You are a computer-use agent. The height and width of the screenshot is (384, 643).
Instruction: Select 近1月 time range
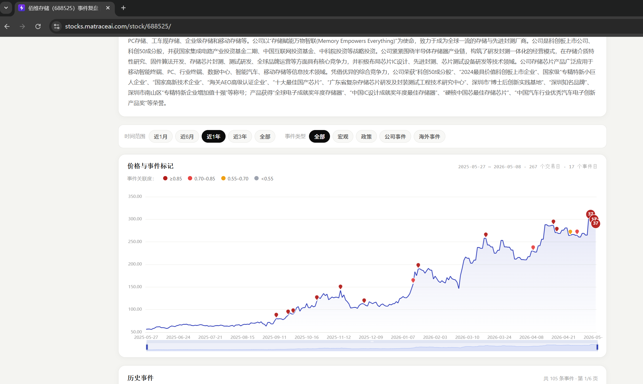(x=161, y=137)
